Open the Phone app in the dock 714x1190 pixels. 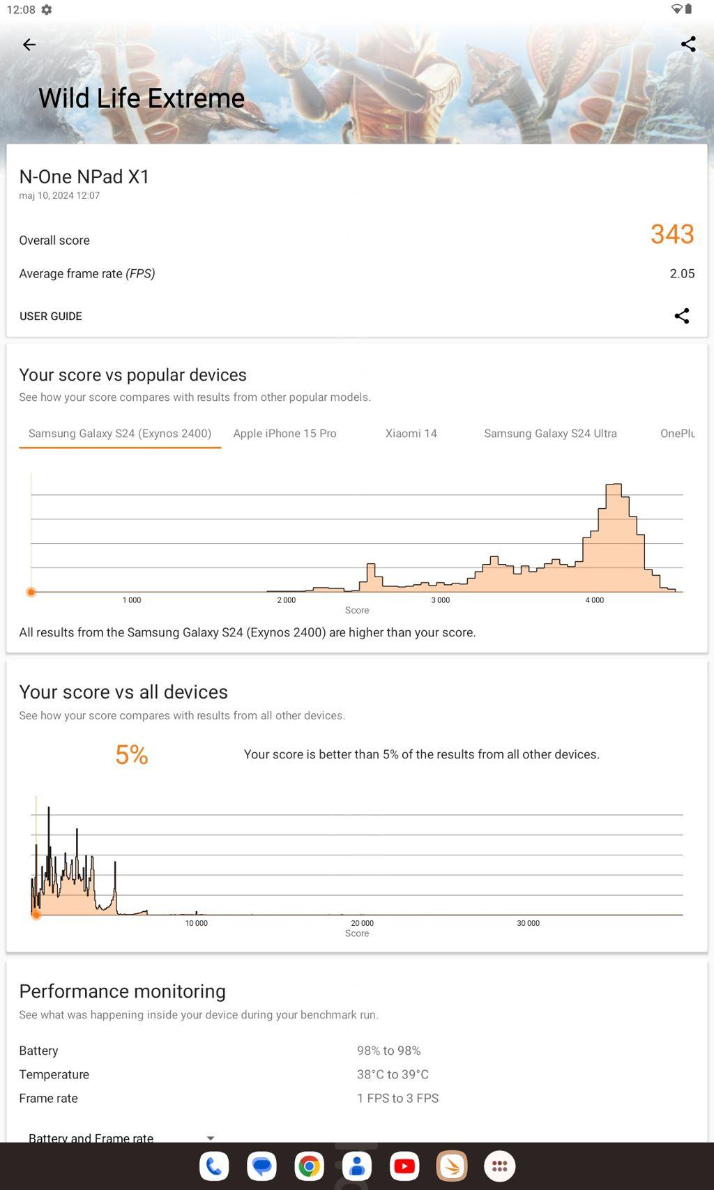point(214,1166)
